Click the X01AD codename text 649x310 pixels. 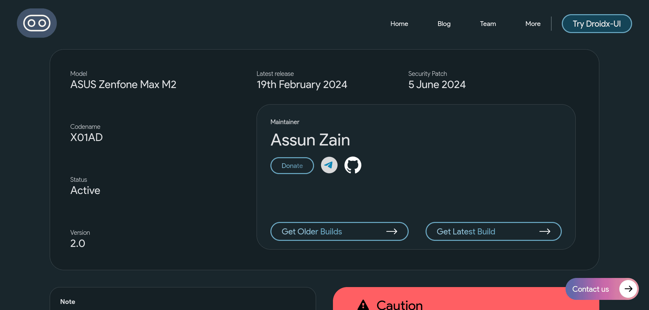87,138
